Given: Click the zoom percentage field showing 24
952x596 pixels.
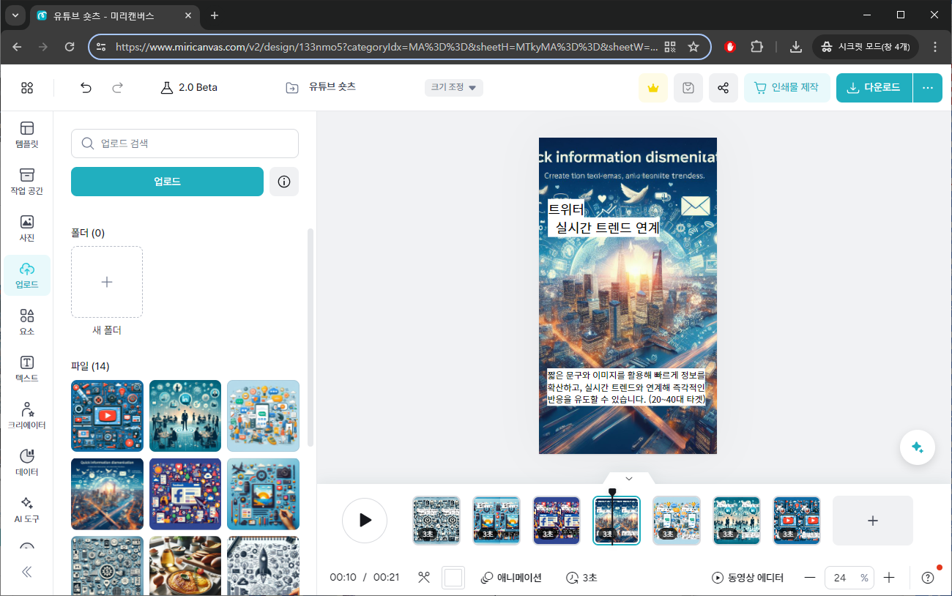Looking at the screenshot, I should (x=849, y=578).
